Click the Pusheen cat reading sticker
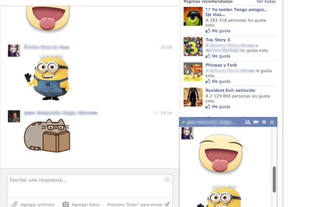This screenshot has width=317, height=207. pyautogui.click(x=47, y=135)
